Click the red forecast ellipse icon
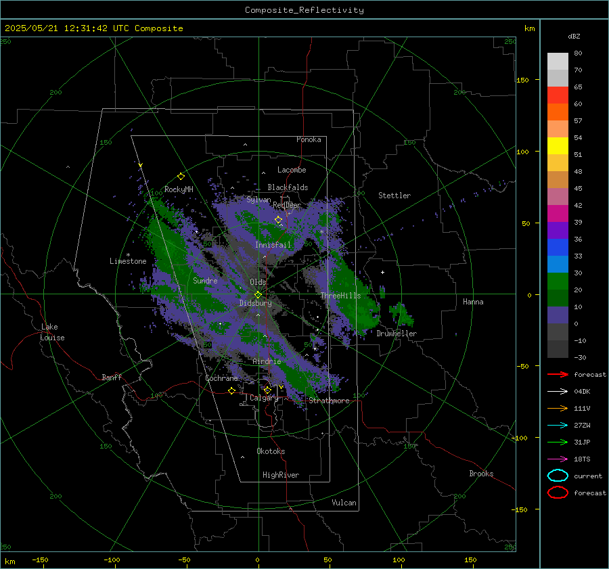 558,493
